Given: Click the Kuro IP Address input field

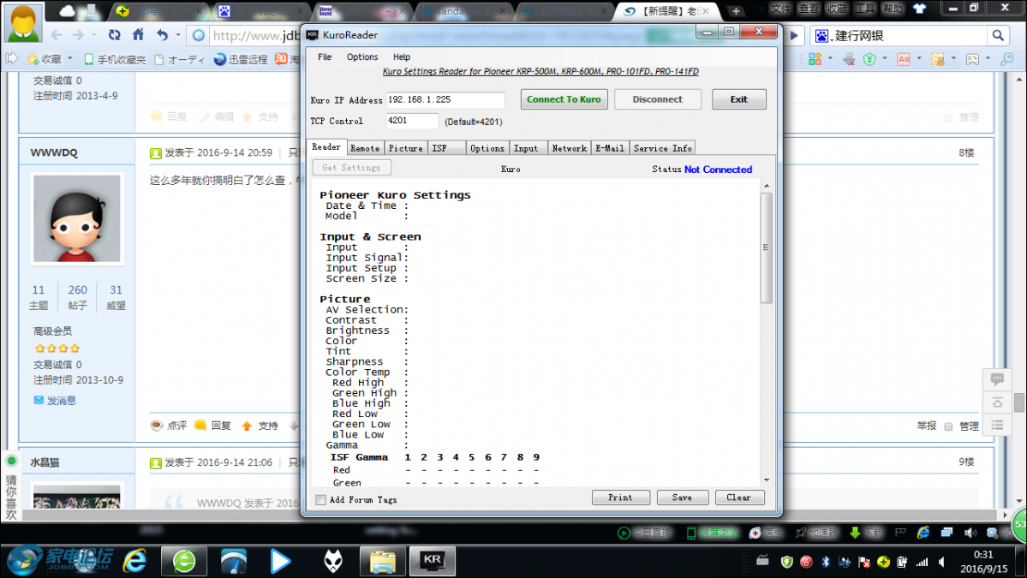Looking at the screenshot, I should coord(445,99).
